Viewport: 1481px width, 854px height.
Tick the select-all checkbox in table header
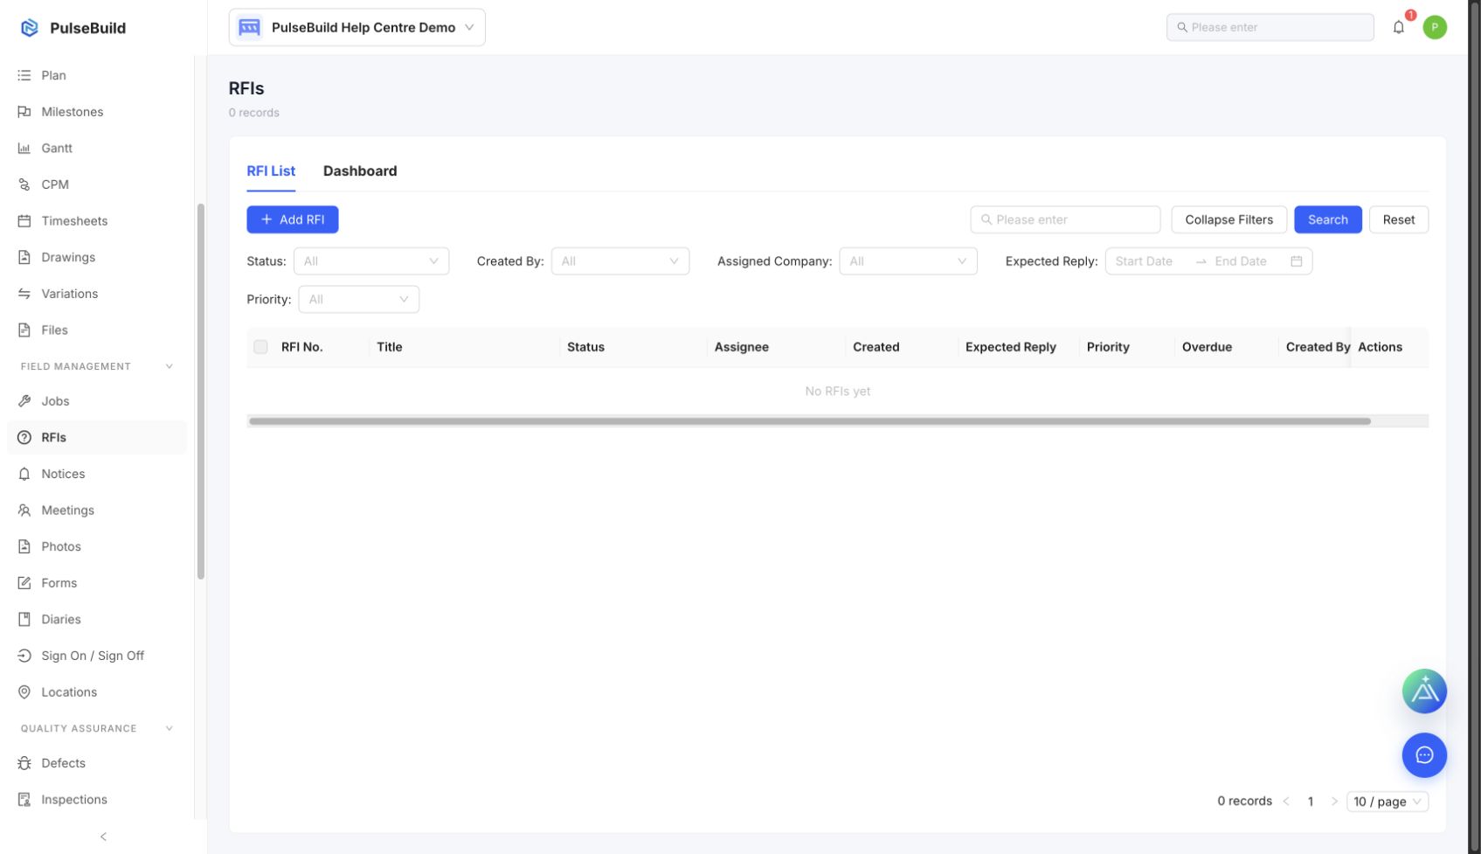260,347
